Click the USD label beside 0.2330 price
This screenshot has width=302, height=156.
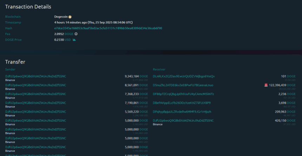coord(67,40)
